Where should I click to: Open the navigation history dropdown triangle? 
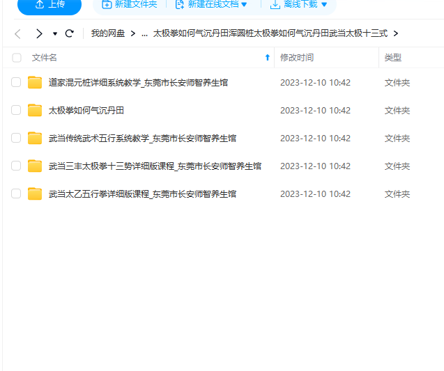pos(55,34)
